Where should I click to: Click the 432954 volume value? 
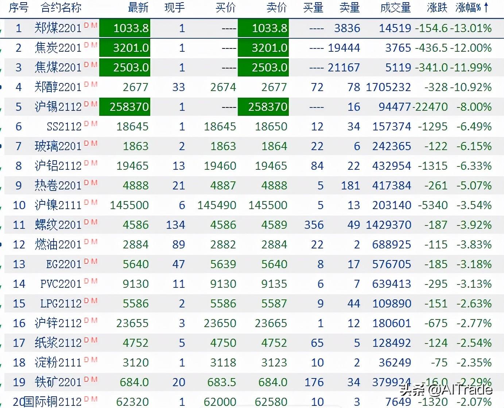[392, 166]
